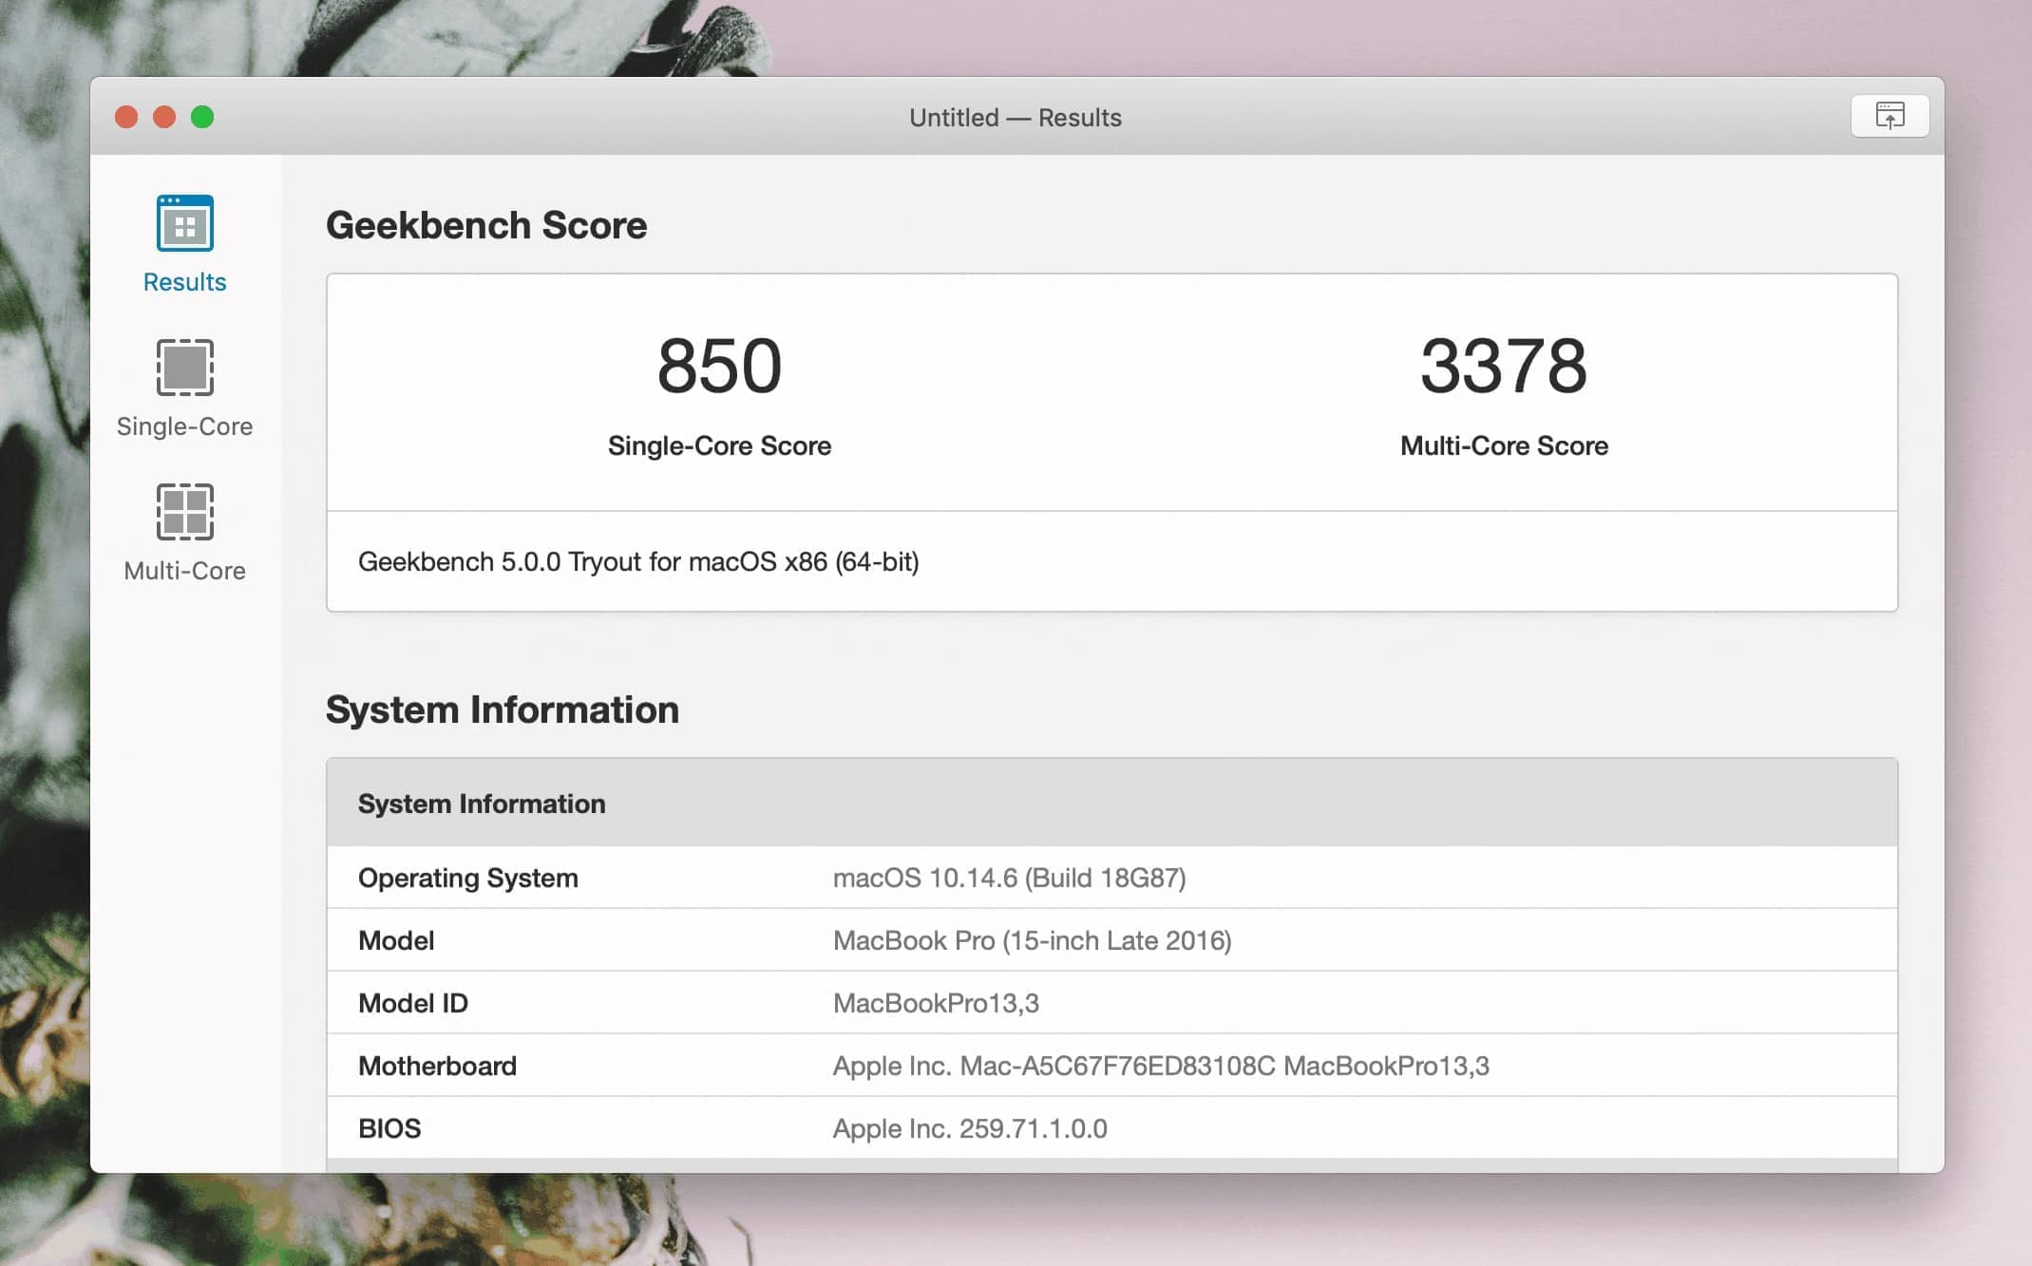2032x1266 pixels.
Task: Click the upload results toolbar icon
Action: [1890, 116]
